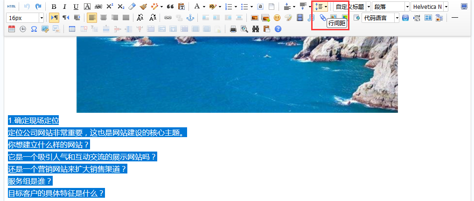This screenshot has width=474, height=201.
Task: Select the coastal sea photo in editor
Action: click(x=237, y=74)
